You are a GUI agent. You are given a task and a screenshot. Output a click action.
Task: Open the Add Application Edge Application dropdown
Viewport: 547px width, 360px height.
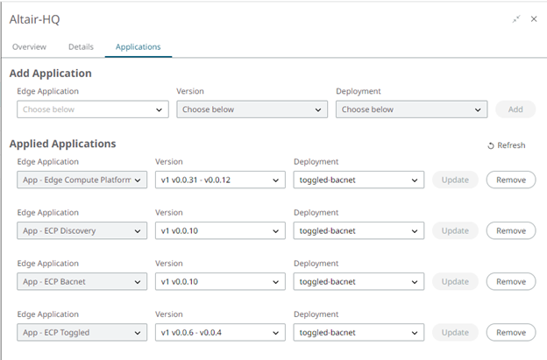pyautogui.click(x=92, y=109)
